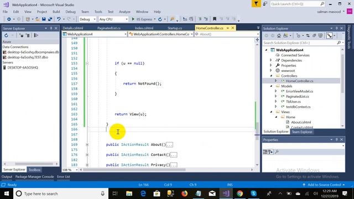
Task: Click the Categorized icon in Properties panel
Action: [265, 152]
